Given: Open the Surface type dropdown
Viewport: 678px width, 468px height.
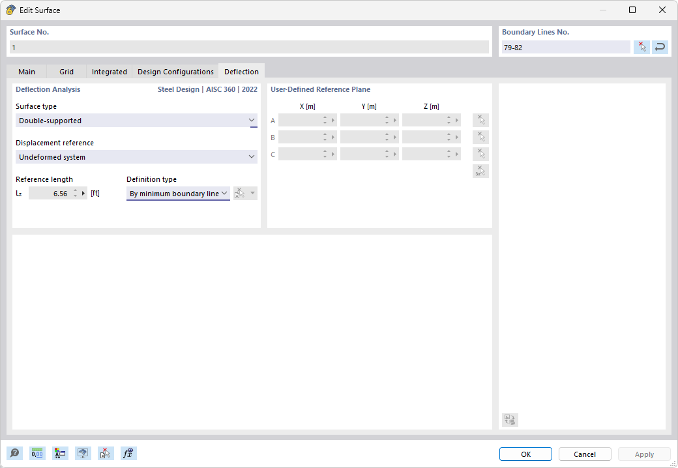Looking at the screenshot, I should coord(252,121).
